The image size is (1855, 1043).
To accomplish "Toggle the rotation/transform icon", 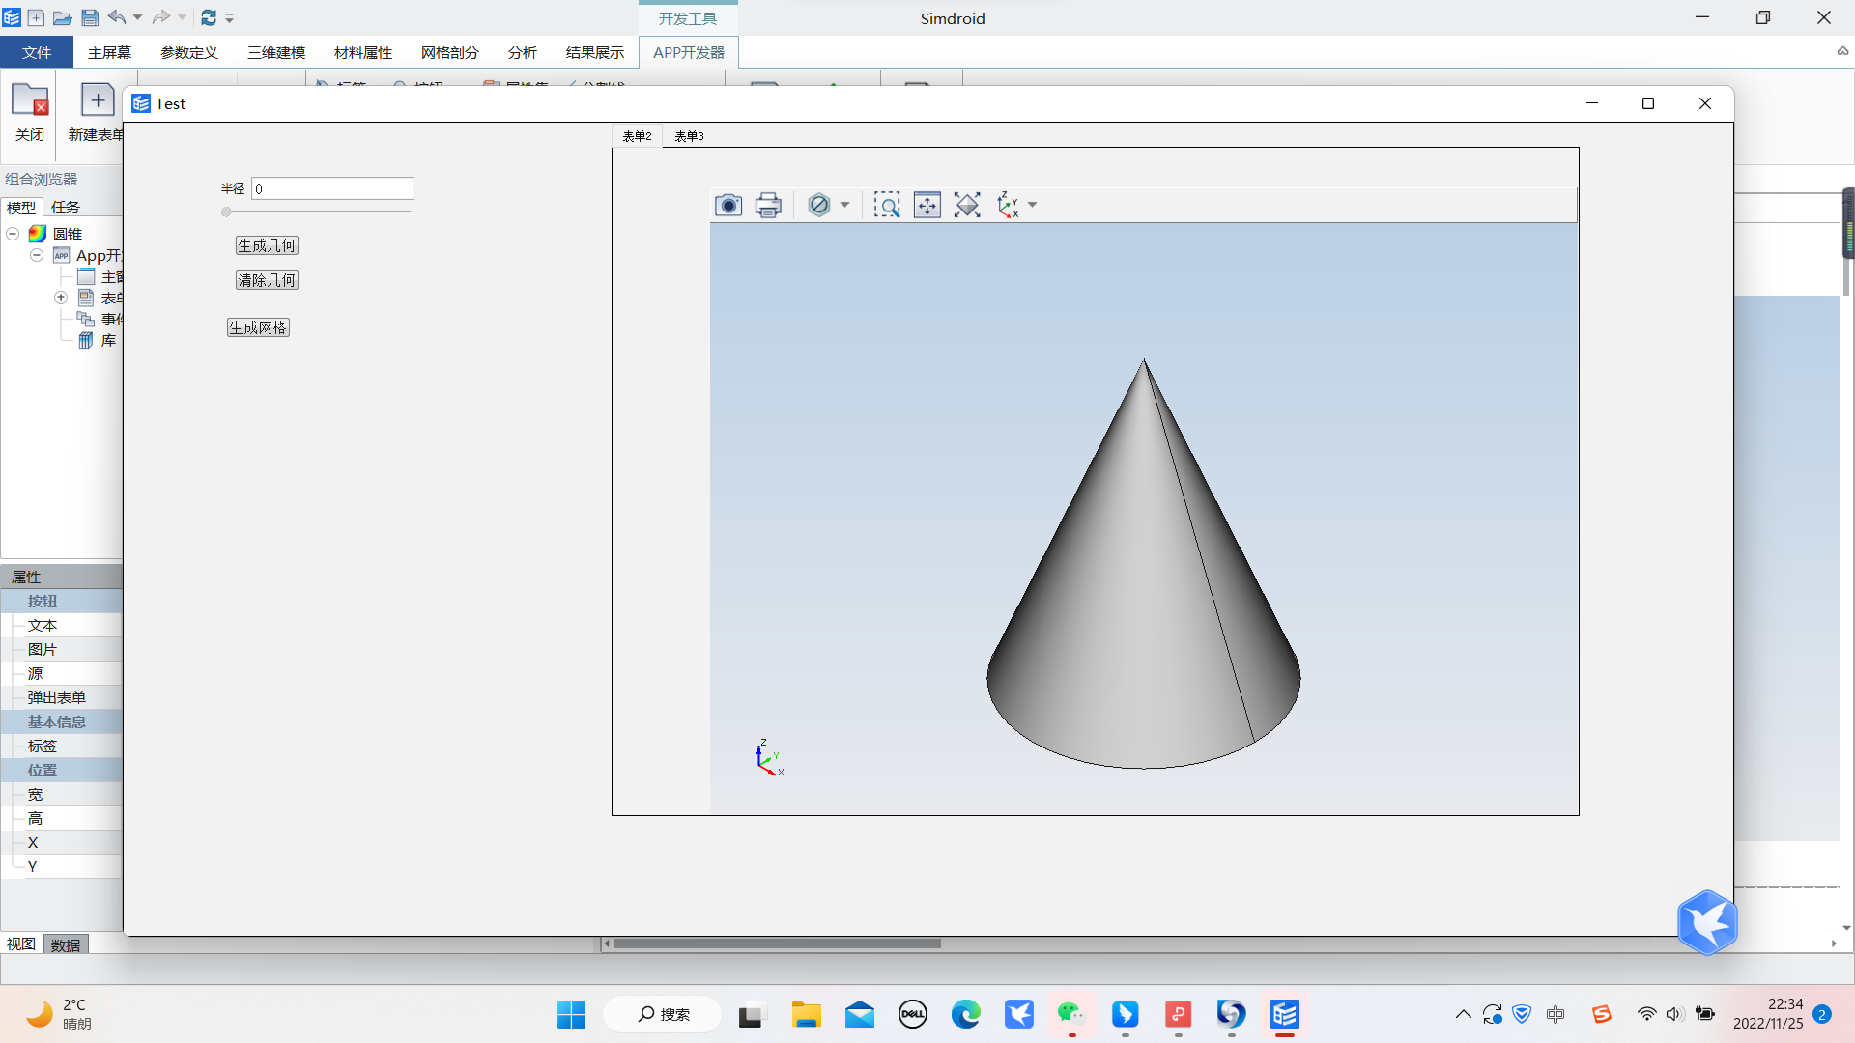I will point(966,204).
